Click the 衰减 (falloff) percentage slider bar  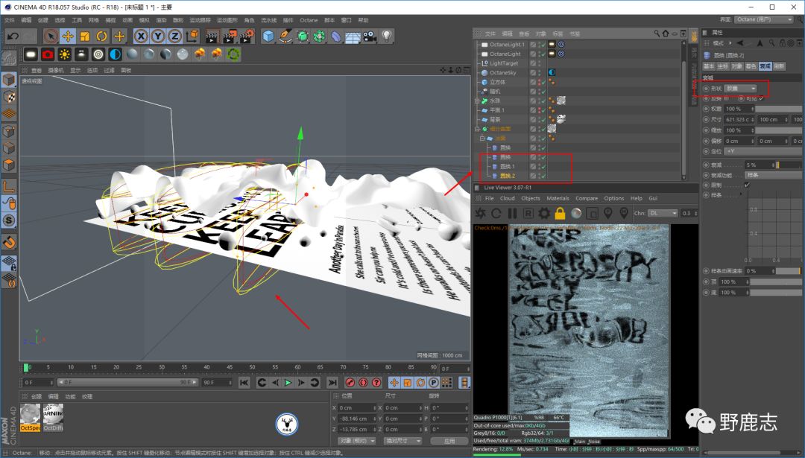coord(789,165)
